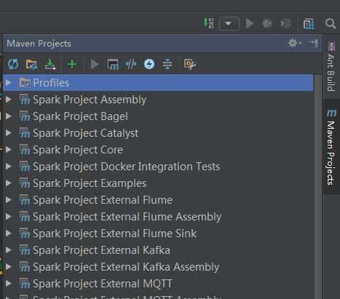Screen dimensions: 340x299
Task: Expand External Flume Sink arrow
Action: [x=9, y=234]
